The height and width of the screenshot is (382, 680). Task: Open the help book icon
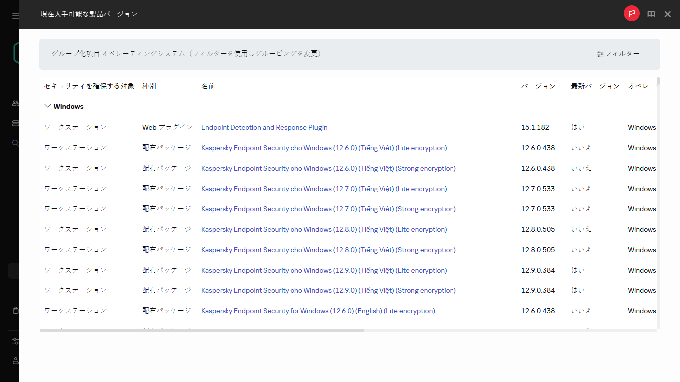[x=651, y=14]
